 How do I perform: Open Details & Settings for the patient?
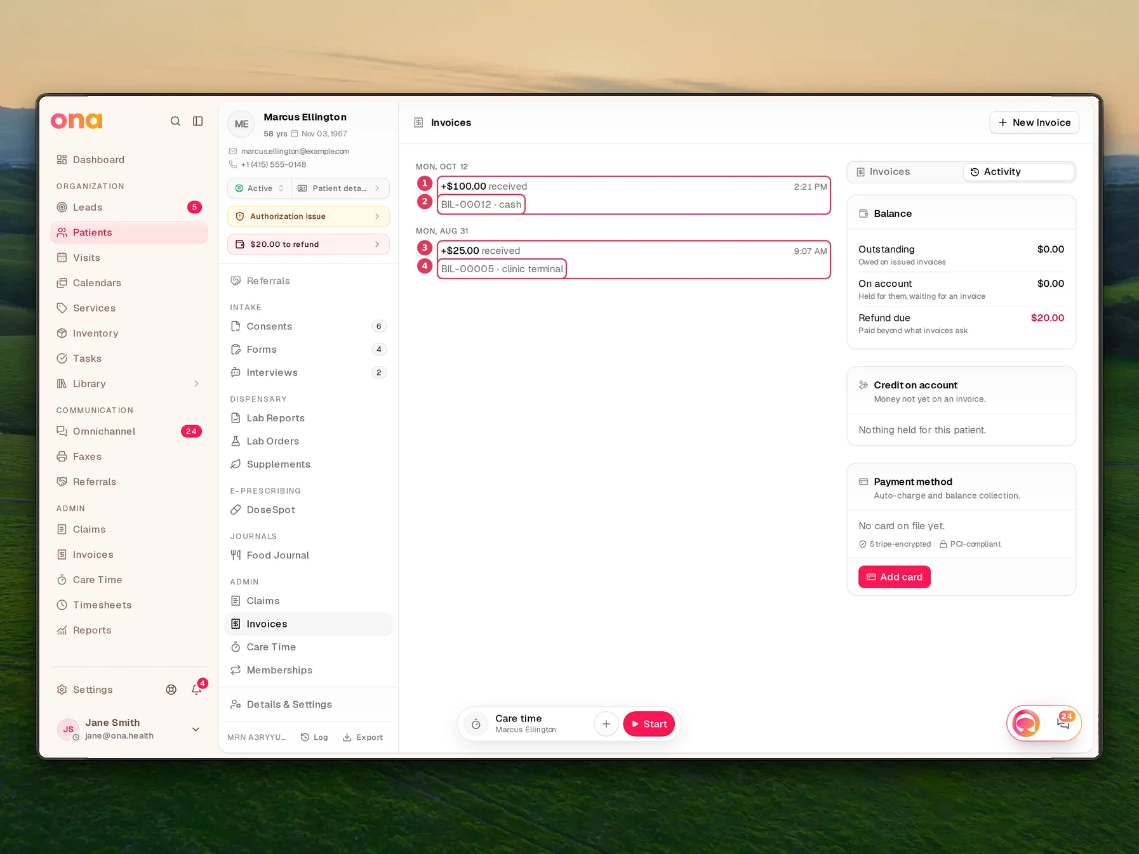pyautogui.click(x=309, y=705)
